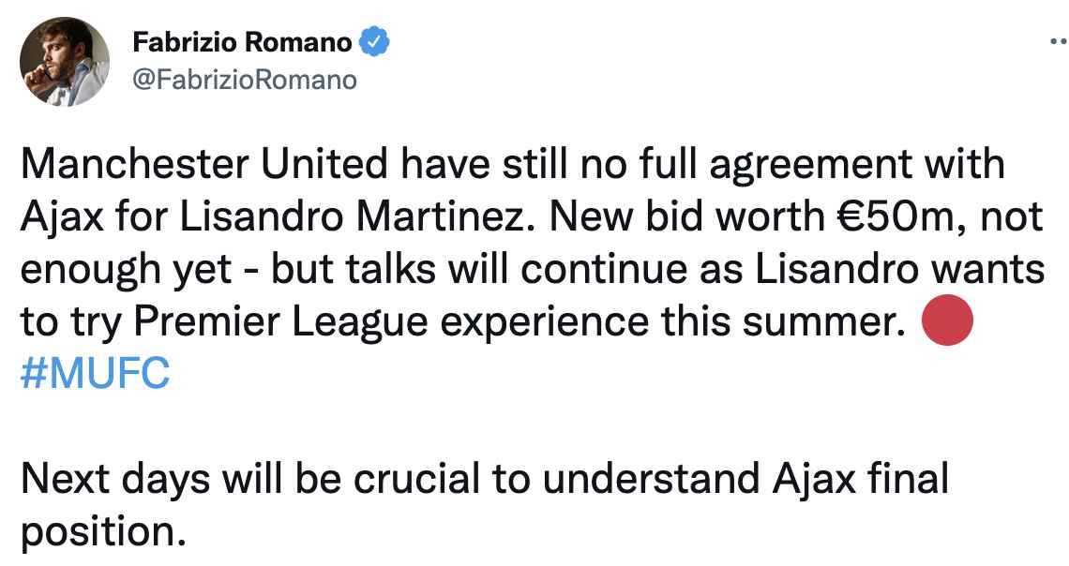Open the #MUFC hashtag
This screenshot has height=566, width=1069.
click(x=95, y=372)
